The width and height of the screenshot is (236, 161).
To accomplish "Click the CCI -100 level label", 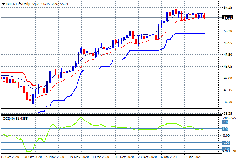I will pos(226,142).
